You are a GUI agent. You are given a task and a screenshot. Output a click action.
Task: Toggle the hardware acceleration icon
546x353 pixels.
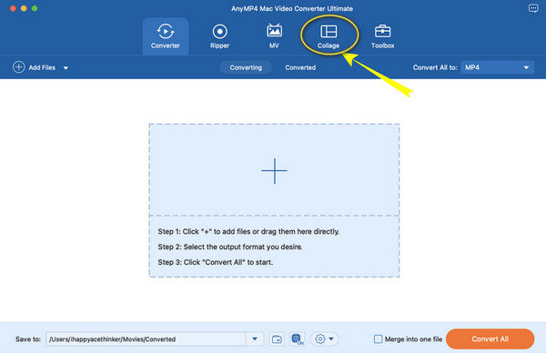(298, 339)
